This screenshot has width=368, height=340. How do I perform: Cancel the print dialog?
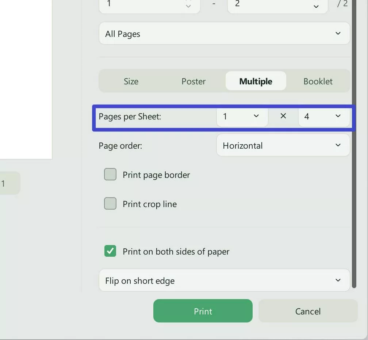(x=308, y=311)
